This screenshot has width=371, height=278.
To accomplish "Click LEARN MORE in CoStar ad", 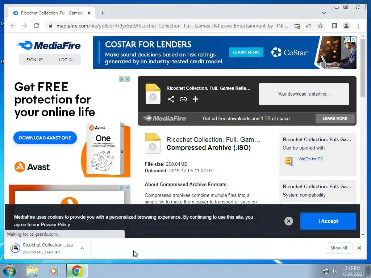I will coord(246,52).
